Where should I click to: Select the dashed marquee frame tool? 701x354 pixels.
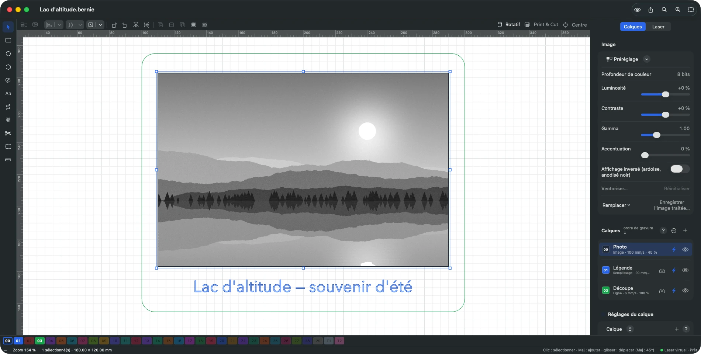click(x=8, y=146)
